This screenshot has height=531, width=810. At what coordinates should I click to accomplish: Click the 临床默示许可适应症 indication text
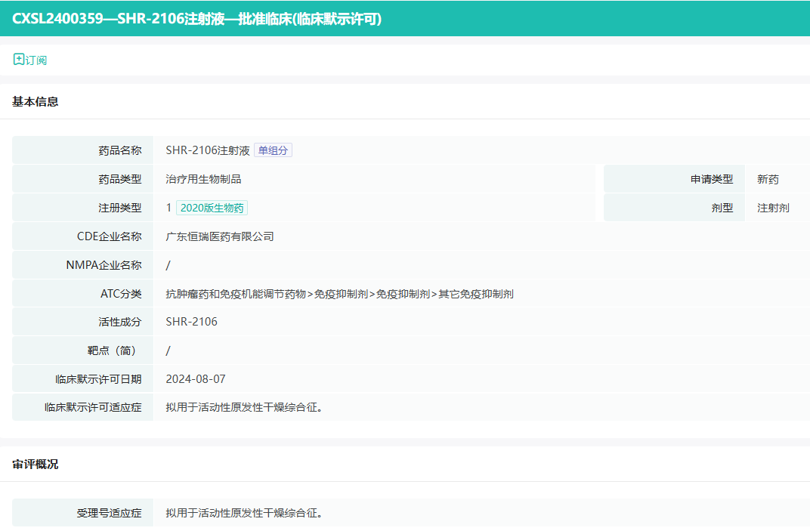pyautogui.click(x=245, y=408)
